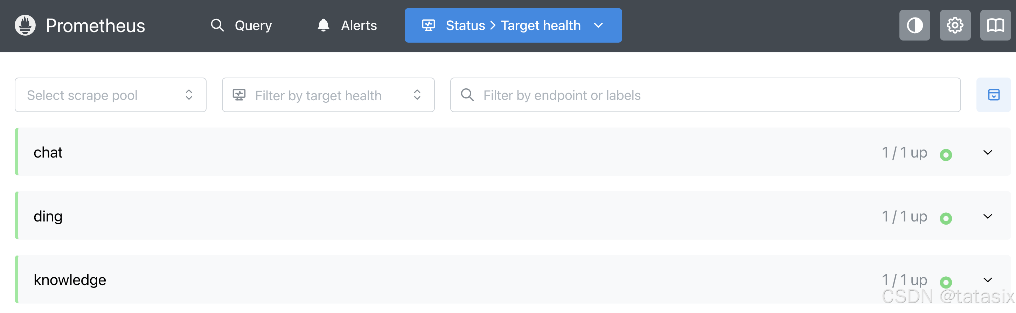Click the green health indicator for ding
The image size is (1016, 313).
[x=945, y=219]
